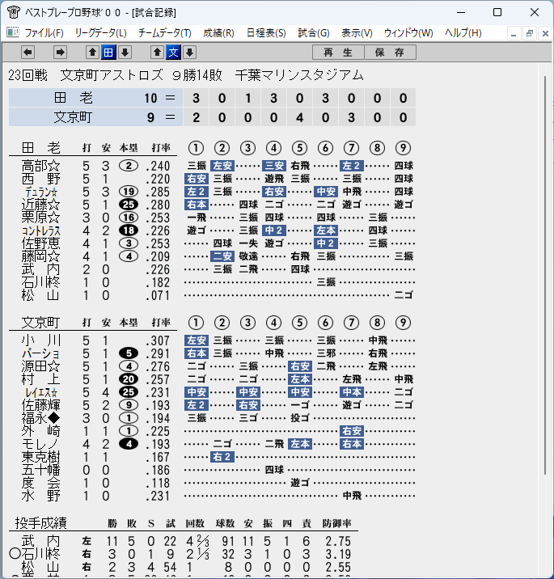The height and width of the screenshot is (579, 554).
Task: Click 防御率 column header in pitching stats
Action: point(336,523)
